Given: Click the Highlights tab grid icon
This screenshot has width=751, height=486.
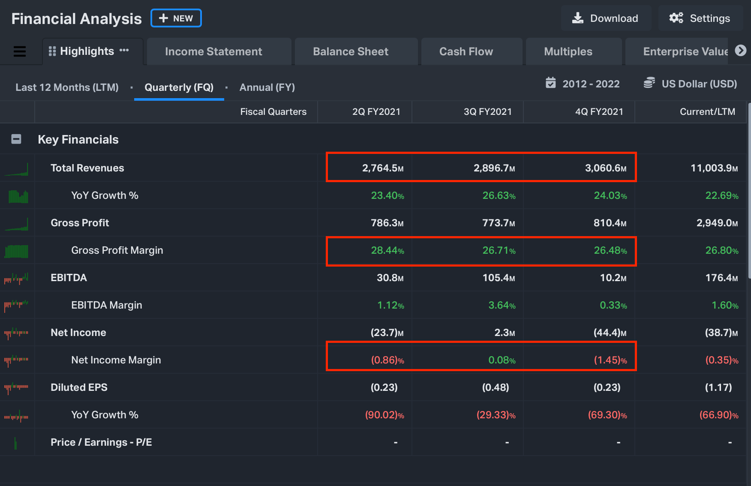Looking at the screenshot, I should point(52,51).
